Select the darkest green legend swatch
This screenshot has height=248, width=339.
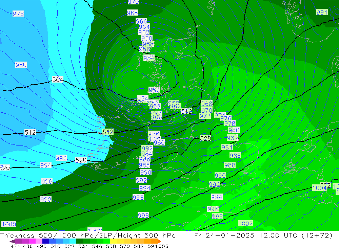(80, 241)
